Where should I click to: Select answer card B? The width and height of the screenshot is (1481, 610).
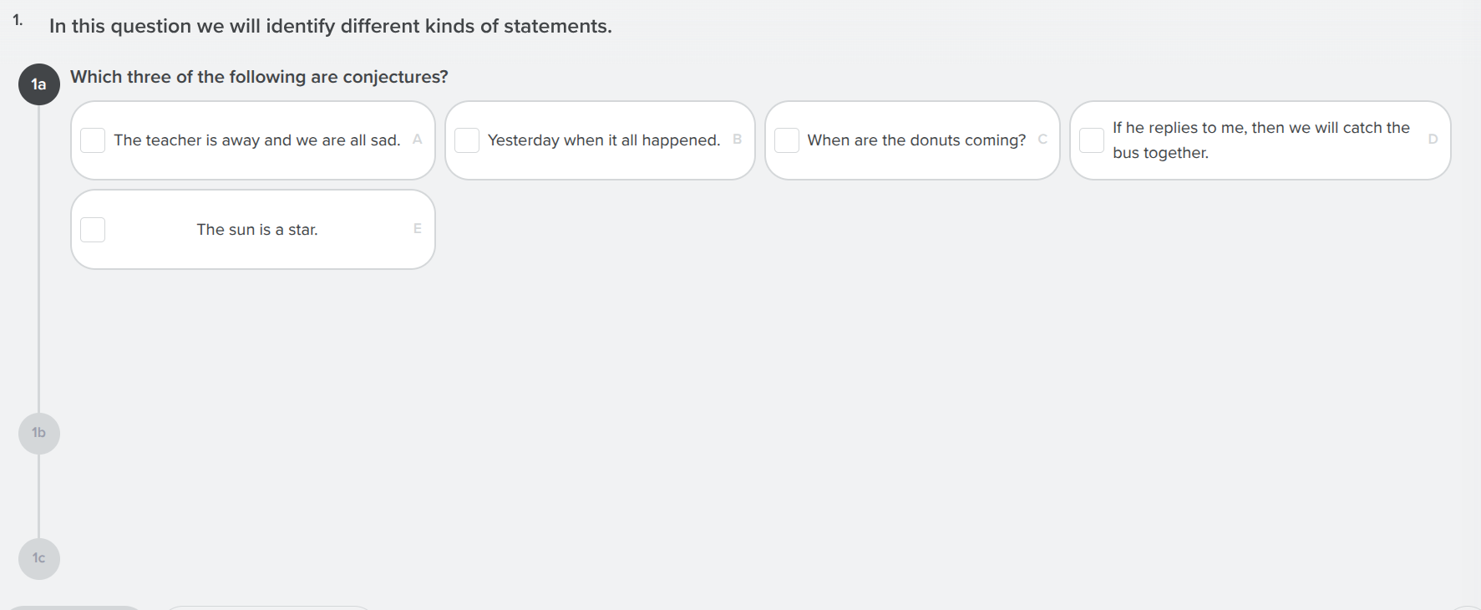pyautogui.click(x=599, y=140)
